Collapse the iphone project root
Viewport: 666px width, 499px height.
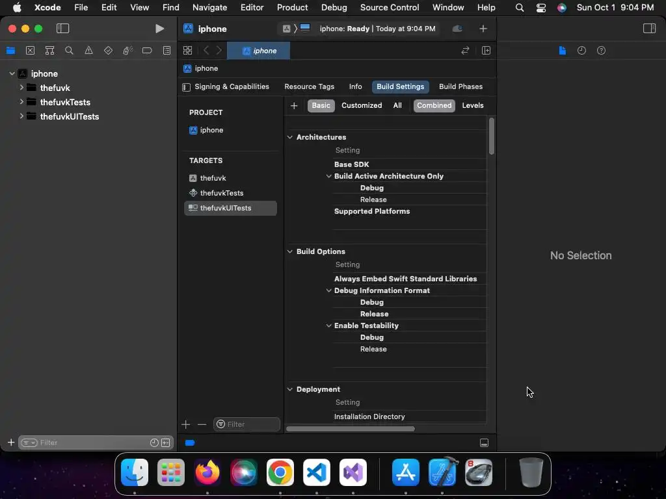12,73
